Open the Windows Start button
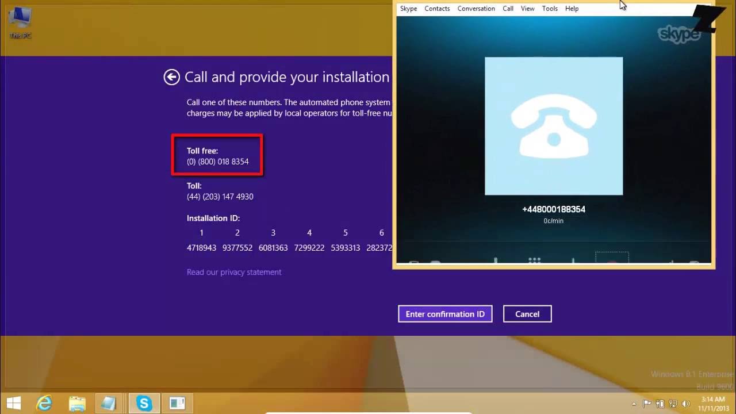736x414 pixels. pyautogui.click(x=14, y=403)
